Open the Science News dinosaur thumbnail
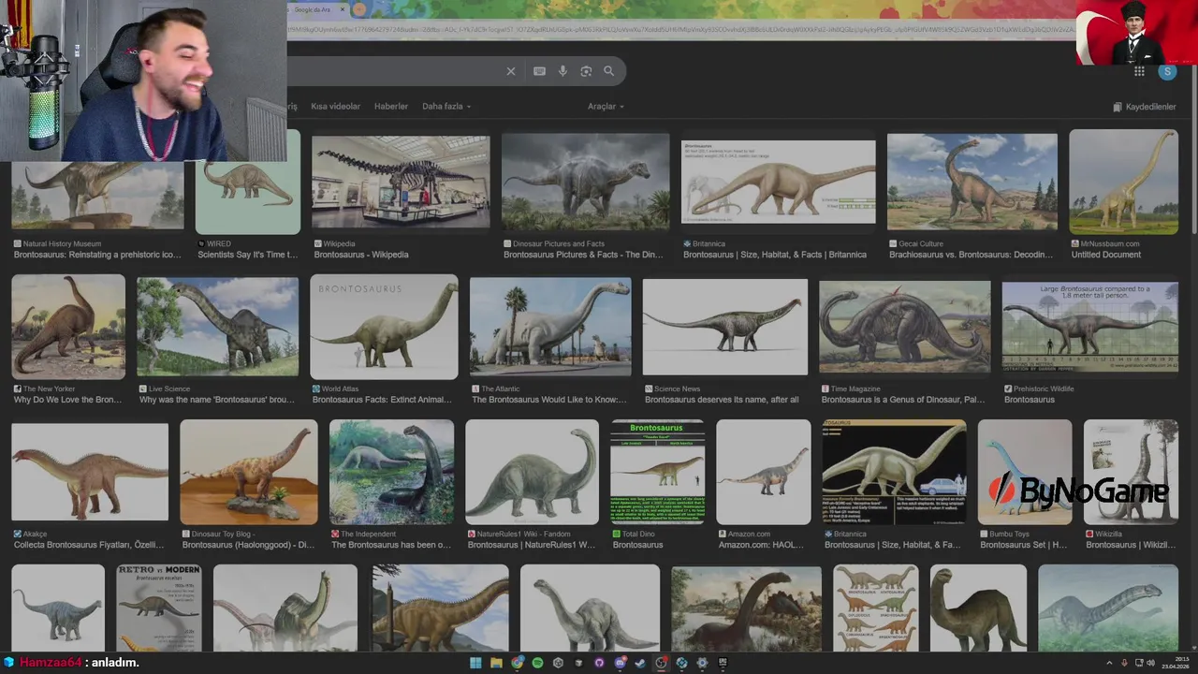This screenshot has height=674, width=1198. point(725,327)
